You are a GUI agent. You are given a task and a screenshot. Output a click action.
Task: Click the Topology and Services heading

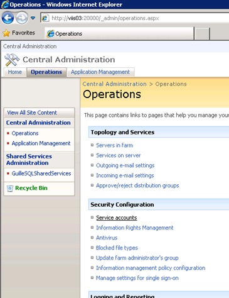(122, 132)
